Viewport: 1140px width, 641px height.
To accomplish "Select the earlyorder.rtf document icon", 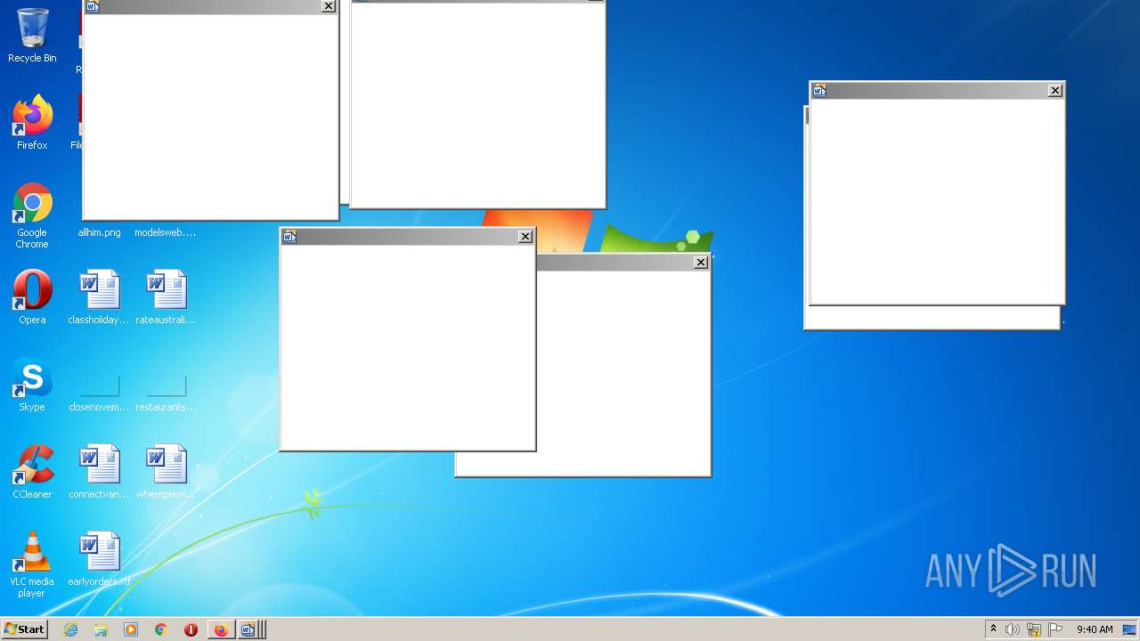I will click(x=99, y=559).
